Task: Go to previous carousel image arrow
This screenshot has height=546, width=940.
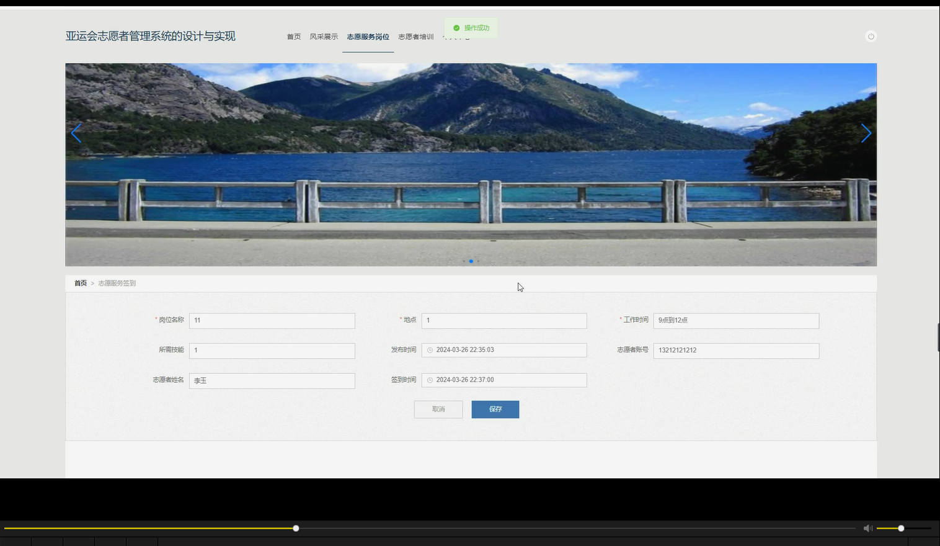Action: point(76,133)
